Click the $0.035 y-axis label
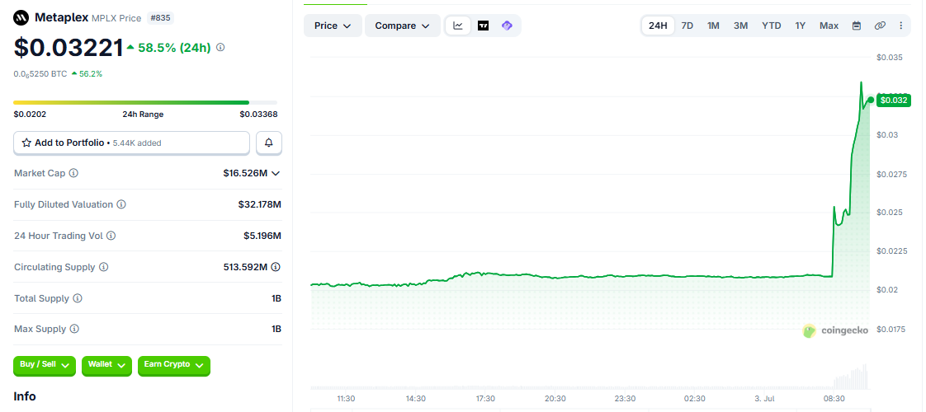This screenshot has height=412, width=926. [890, 57]
